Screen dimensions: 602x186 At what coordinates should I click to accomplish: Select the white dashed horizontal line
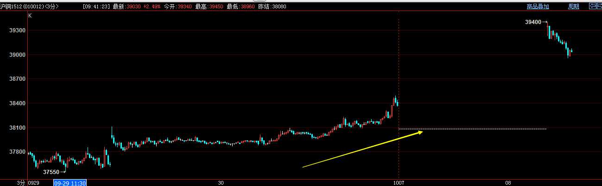click(473, 129)
